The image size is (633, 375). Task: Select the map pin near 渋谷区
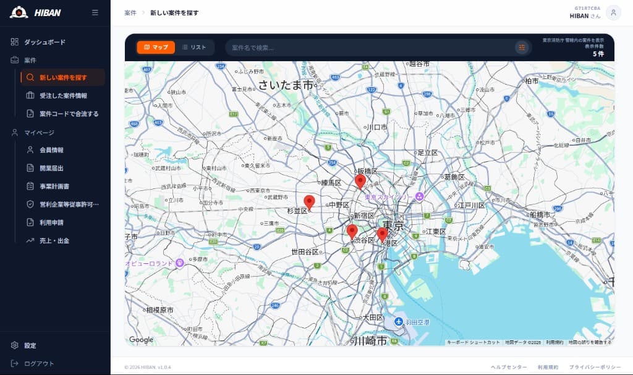tap(352, 232)
